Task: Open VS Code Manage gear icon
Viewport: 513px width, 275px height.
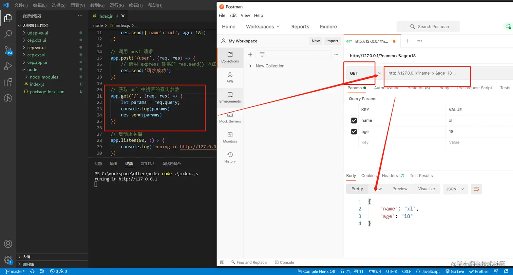Action: click(x=8, y=260)
